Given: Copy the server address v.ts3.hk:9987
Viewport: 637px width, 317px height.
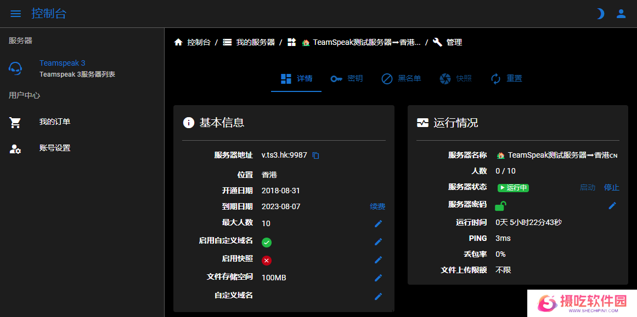Looking at the screenshot, I should pos(315,155).
